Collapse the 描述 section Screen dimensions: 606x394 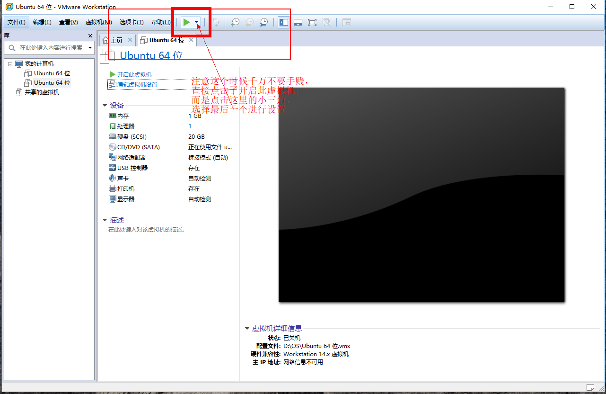point(105,220)
